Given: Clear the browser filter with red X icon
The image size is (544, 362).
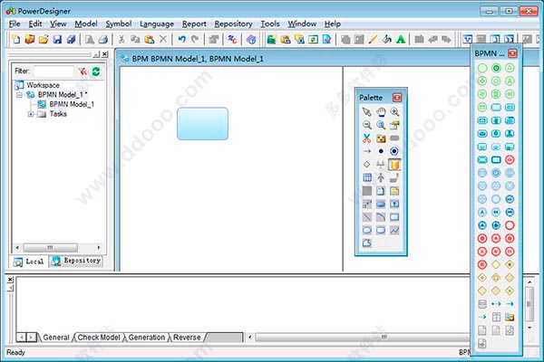Looking at the screenshot, I should (x=83, y=71).
